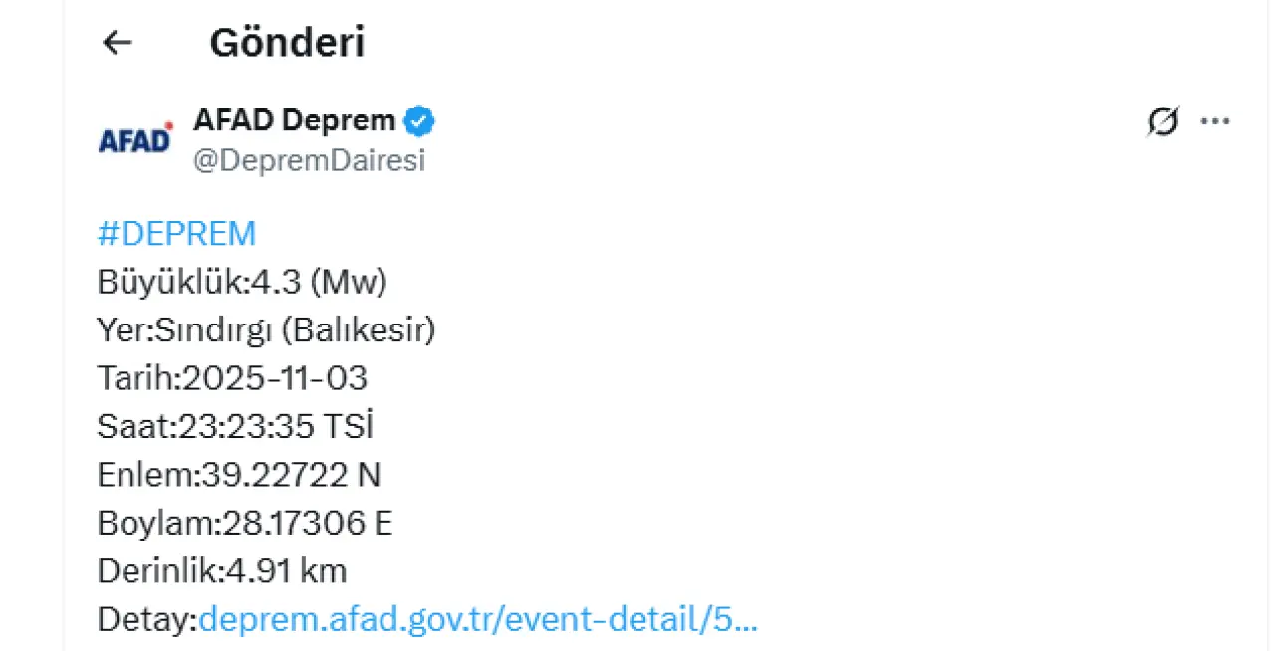The height and width of the screenshot is (651, 1275).
Task: Open the #DEPREM hashtag
Action: (x=176, y=233)
